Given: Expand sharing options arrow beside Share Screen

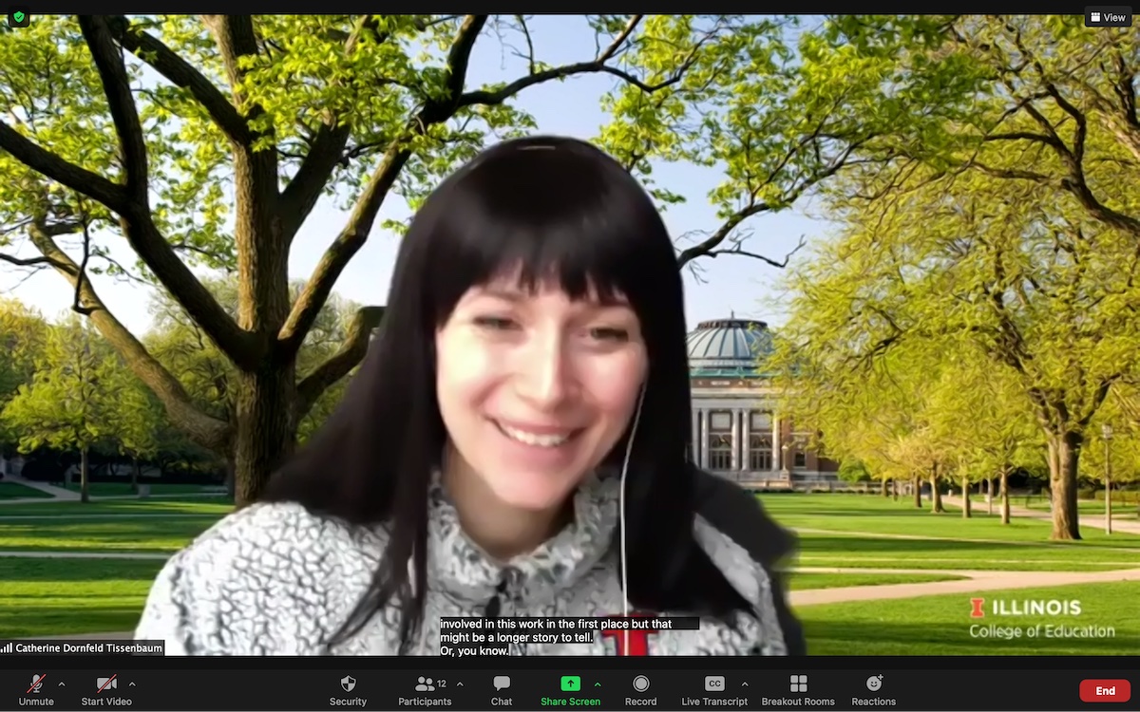Looking at the screenshot, I should click(598, 684).
